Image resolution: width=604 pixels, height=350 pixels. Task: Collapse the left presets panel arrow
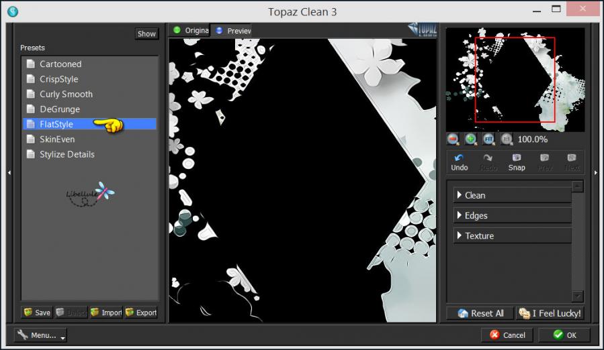coord(9,173)
